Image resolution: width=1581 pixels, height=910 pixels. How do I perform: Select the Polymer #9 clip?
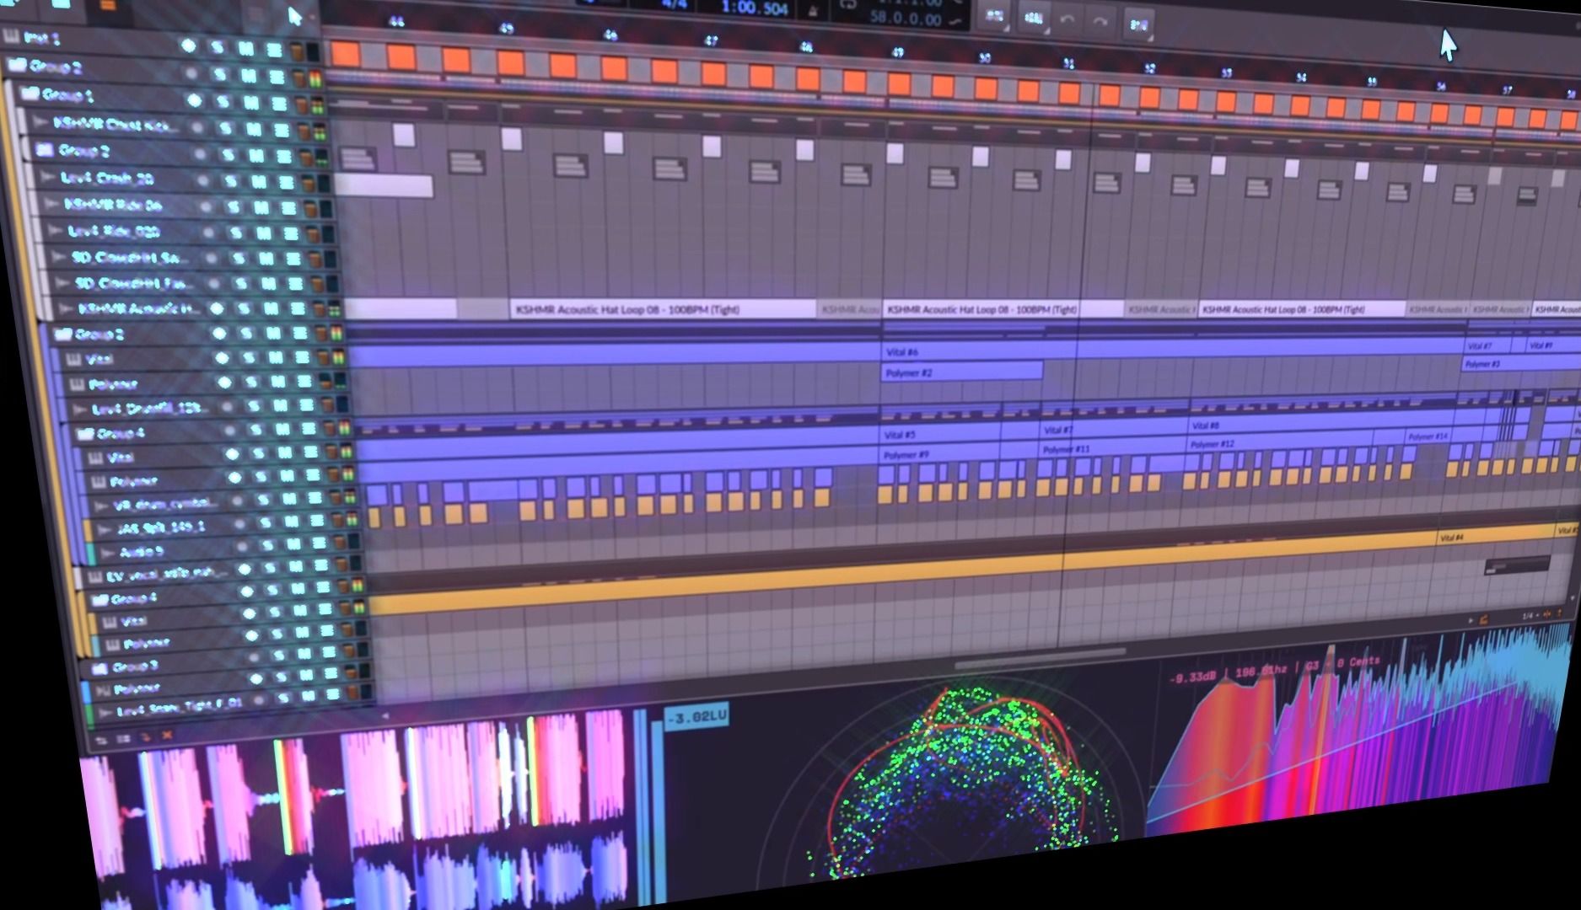coord(941,454)
